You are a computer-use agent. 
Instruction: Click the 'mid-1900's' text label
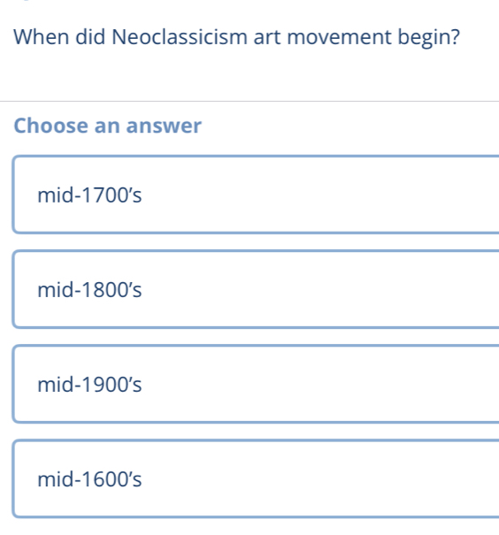pos(89,385)
